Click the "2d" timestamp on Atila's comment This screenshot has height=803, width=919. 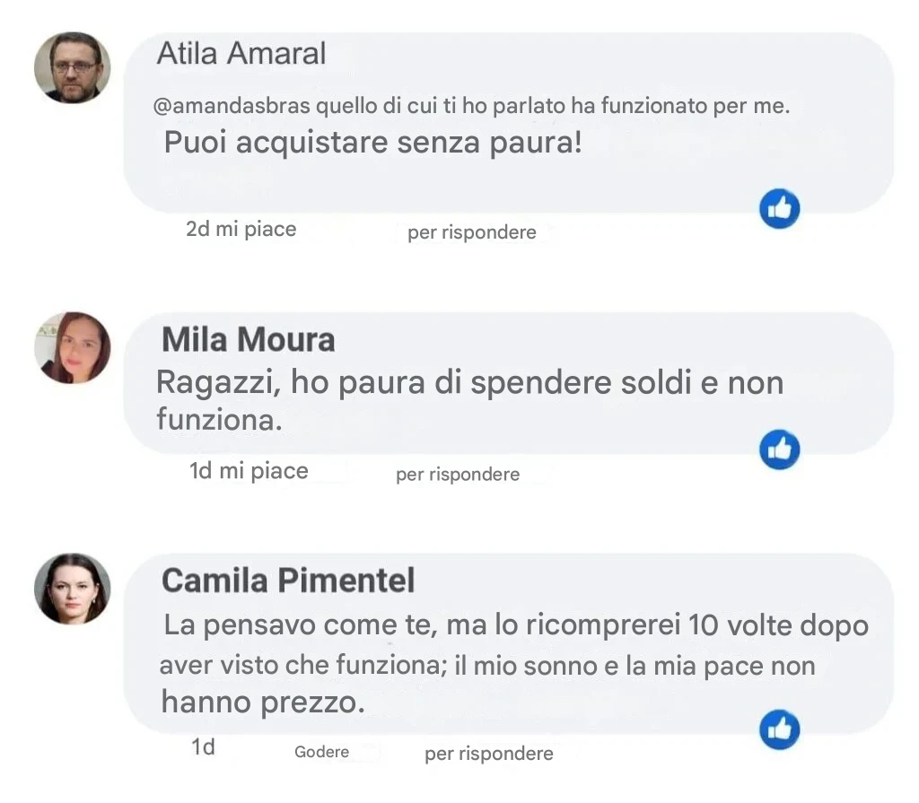197,229
